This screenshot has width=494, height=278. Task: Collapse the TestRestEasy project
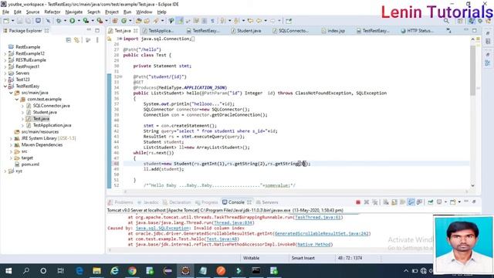click(x=5, y=86)
